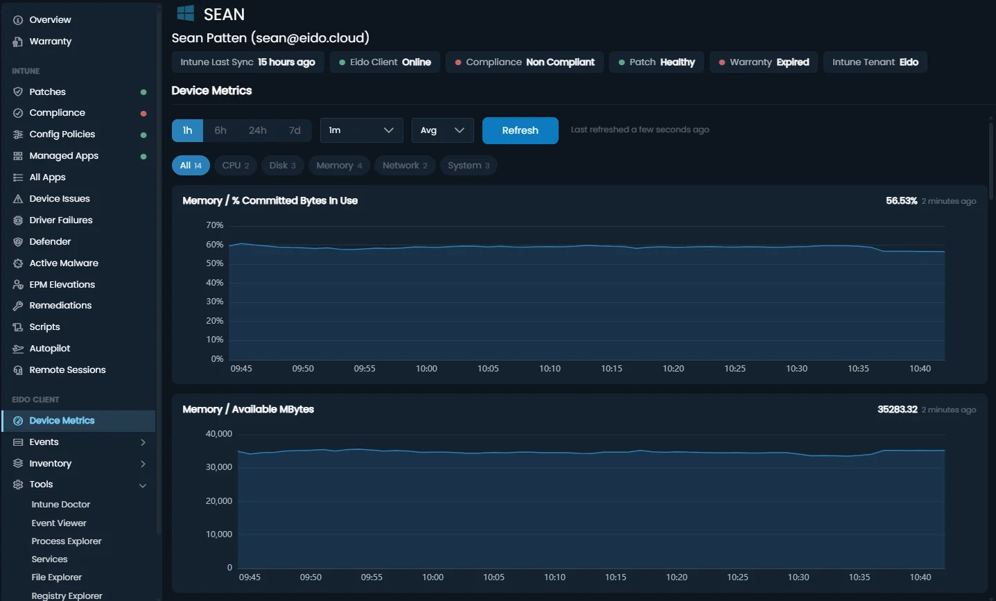Screen dimensions: 996x601
Task: Filter metrics by System
Action: coord(469,165)
